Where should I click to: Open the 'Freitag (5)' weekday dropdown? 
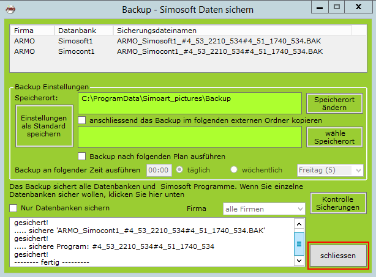329,169
